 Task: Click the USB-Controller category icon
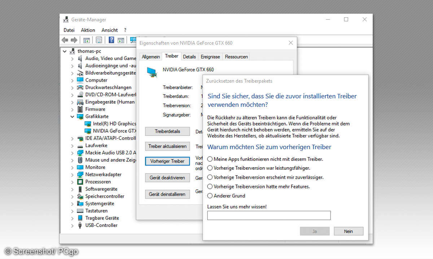(80, 225)
